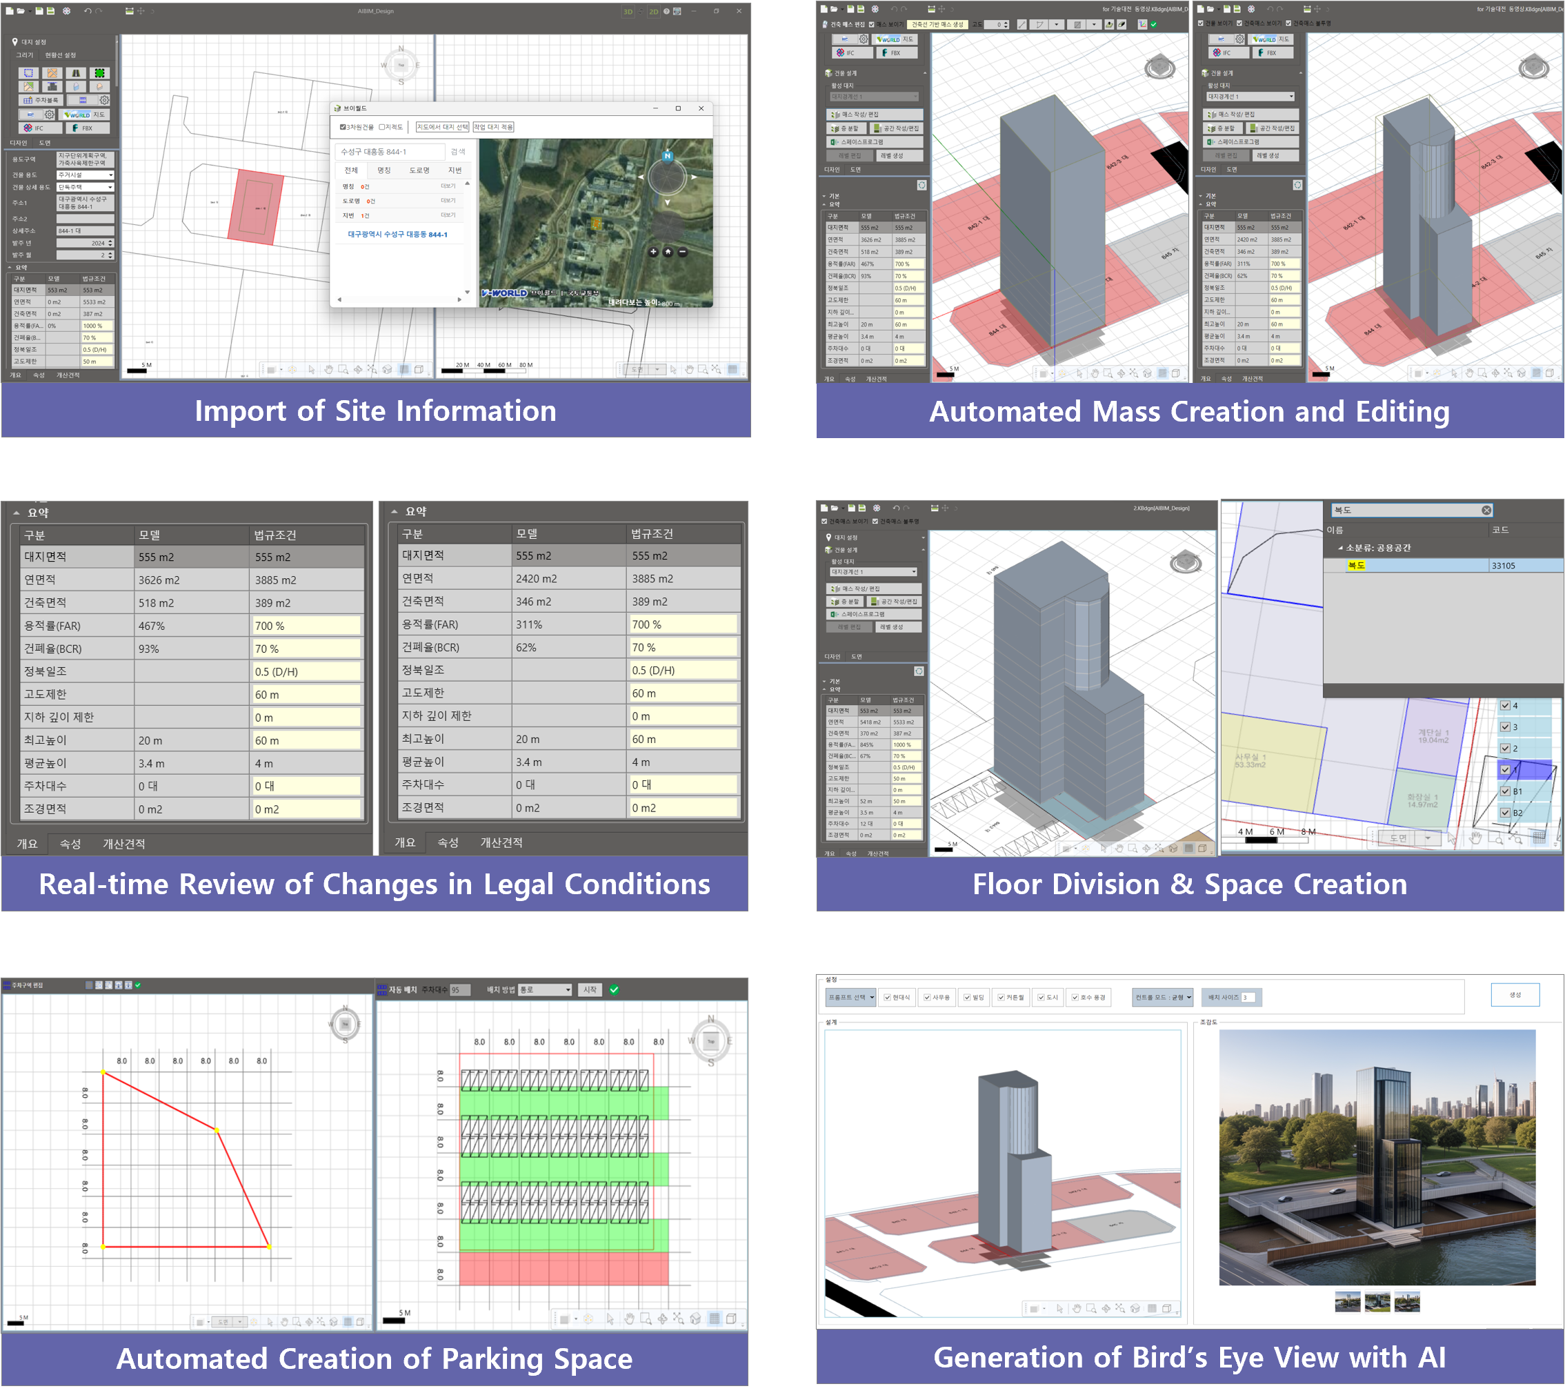Click the 2D view mode icon
The width and height of the screenshot is (1565, 1393).
pos(653,12)
